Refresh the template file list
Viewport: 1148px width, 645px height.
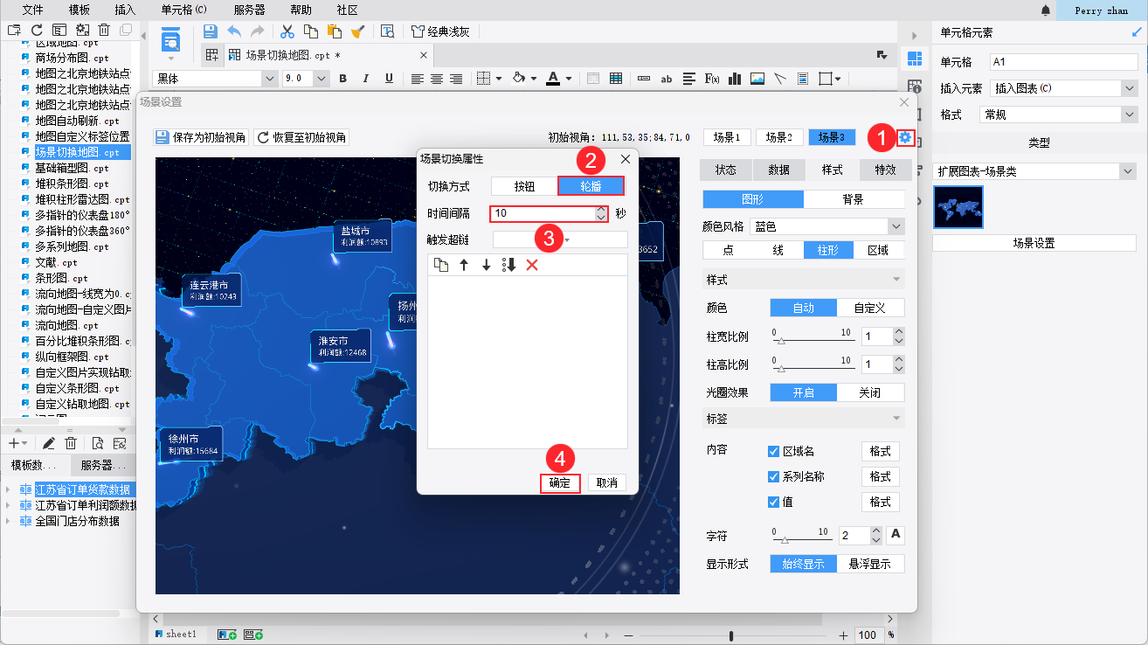[x=37, y=31]
